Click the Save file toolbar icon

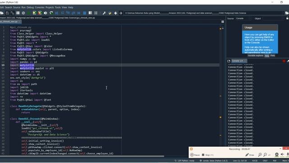(x=7, y=13)
